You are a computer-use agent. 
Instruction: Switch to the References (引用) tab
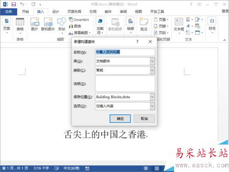pos(93,11)
